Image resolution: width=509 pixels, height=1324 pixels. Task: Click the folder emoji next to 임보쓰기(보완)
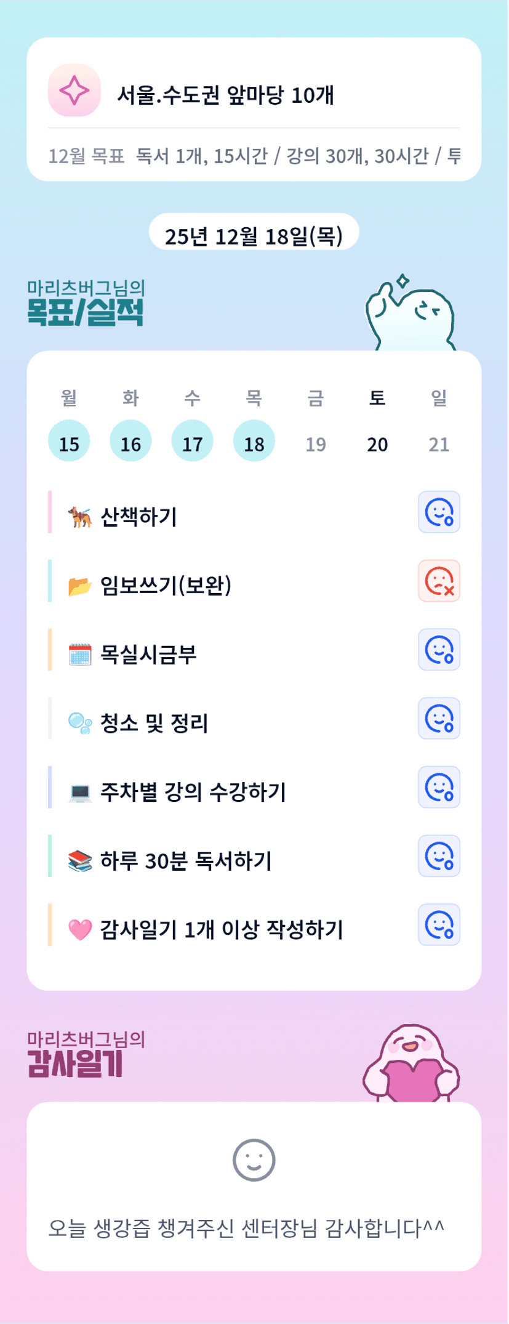tap(80, 586)
